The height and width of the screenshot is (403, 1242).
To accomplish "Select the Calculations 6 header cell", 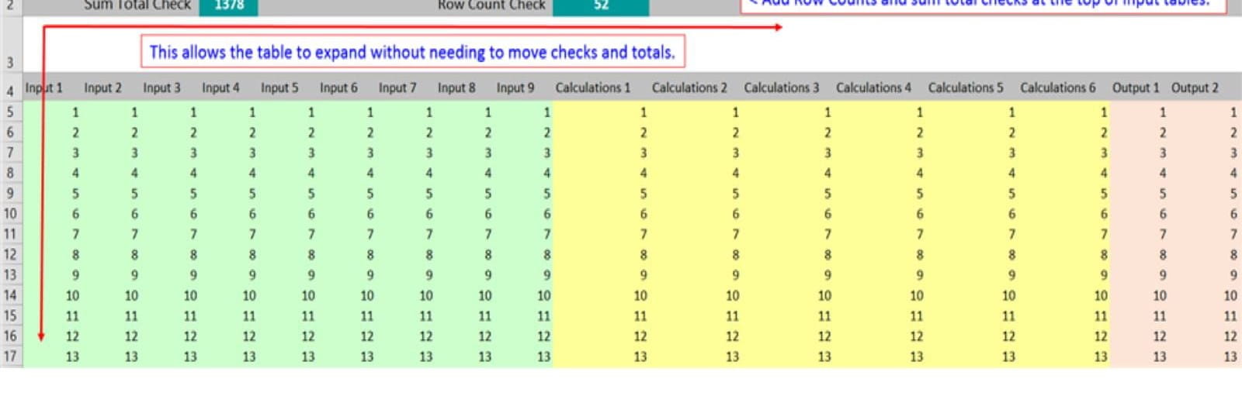I will pyautogui.click(x=1057, y=88).
